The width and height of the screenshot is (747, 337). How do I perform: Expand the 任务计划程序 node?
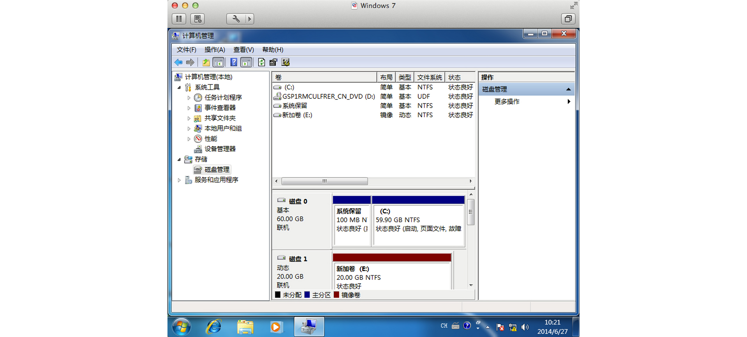point(189,98)
